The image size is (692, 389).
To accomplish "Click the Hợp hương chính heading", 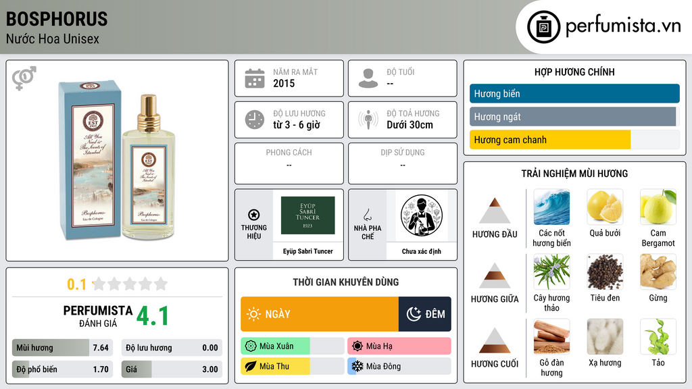I will (574, 72).
